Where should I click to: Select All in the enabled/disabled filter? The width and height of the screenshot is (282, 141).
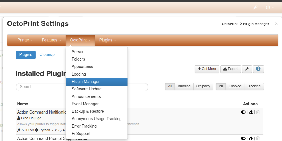click(221, 86)
